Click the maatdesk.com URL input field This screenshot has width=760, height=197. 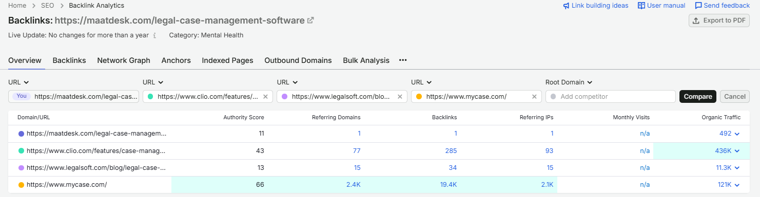pyautogui.click(x=73, y=97)
